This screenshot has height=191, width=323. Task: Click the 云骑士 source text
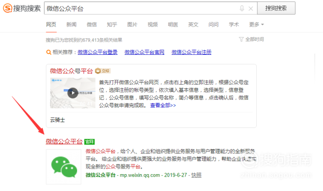pyautogui.click(x=57, y=120)
